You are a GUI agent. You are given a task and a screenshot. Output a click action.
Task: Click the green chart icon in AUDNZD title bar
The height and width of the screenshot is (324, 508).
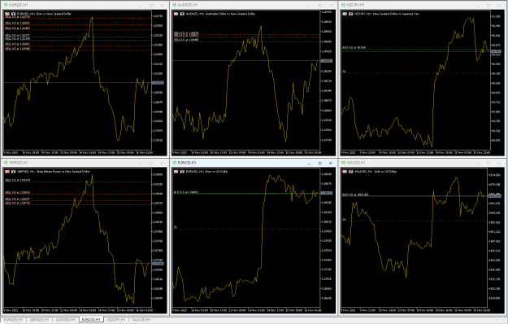coord(174,5)
